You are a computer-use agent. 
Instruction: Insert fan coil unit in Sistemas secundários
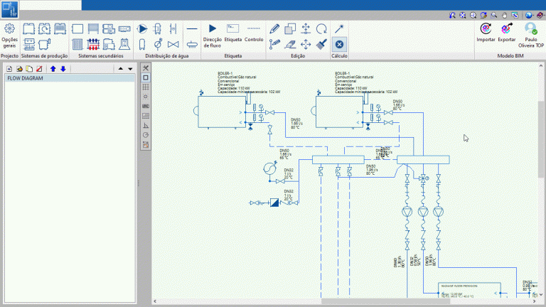124,28
